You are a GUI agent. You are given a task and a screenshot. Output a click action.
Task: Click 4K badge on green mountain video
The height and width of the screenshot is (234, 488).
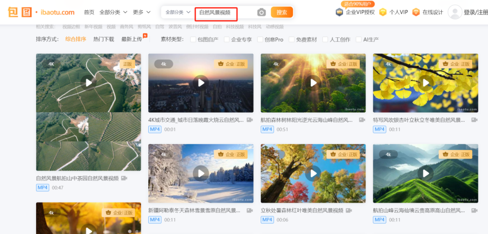pyautogui.click(x=389, y=154)
